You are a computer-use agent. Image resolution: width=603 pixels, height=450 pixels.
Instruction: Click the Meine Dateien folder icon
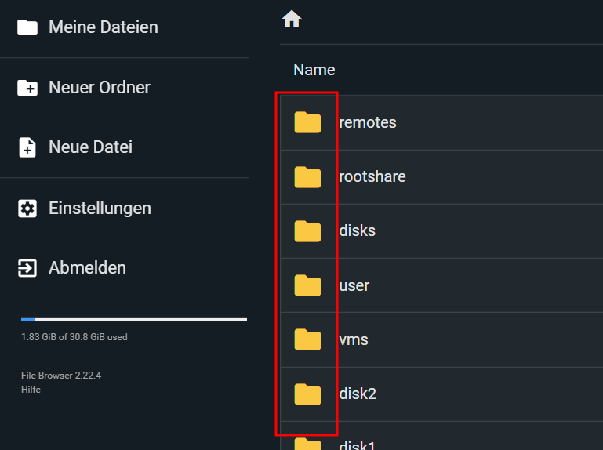tap(27, 27)
